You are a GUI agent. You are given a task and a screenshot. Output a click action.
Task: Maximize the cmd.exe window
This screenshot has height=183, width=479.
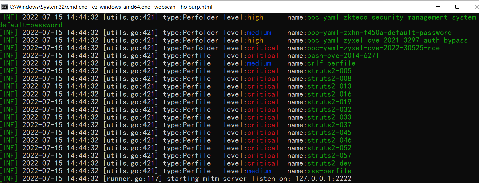click(457, 7)
